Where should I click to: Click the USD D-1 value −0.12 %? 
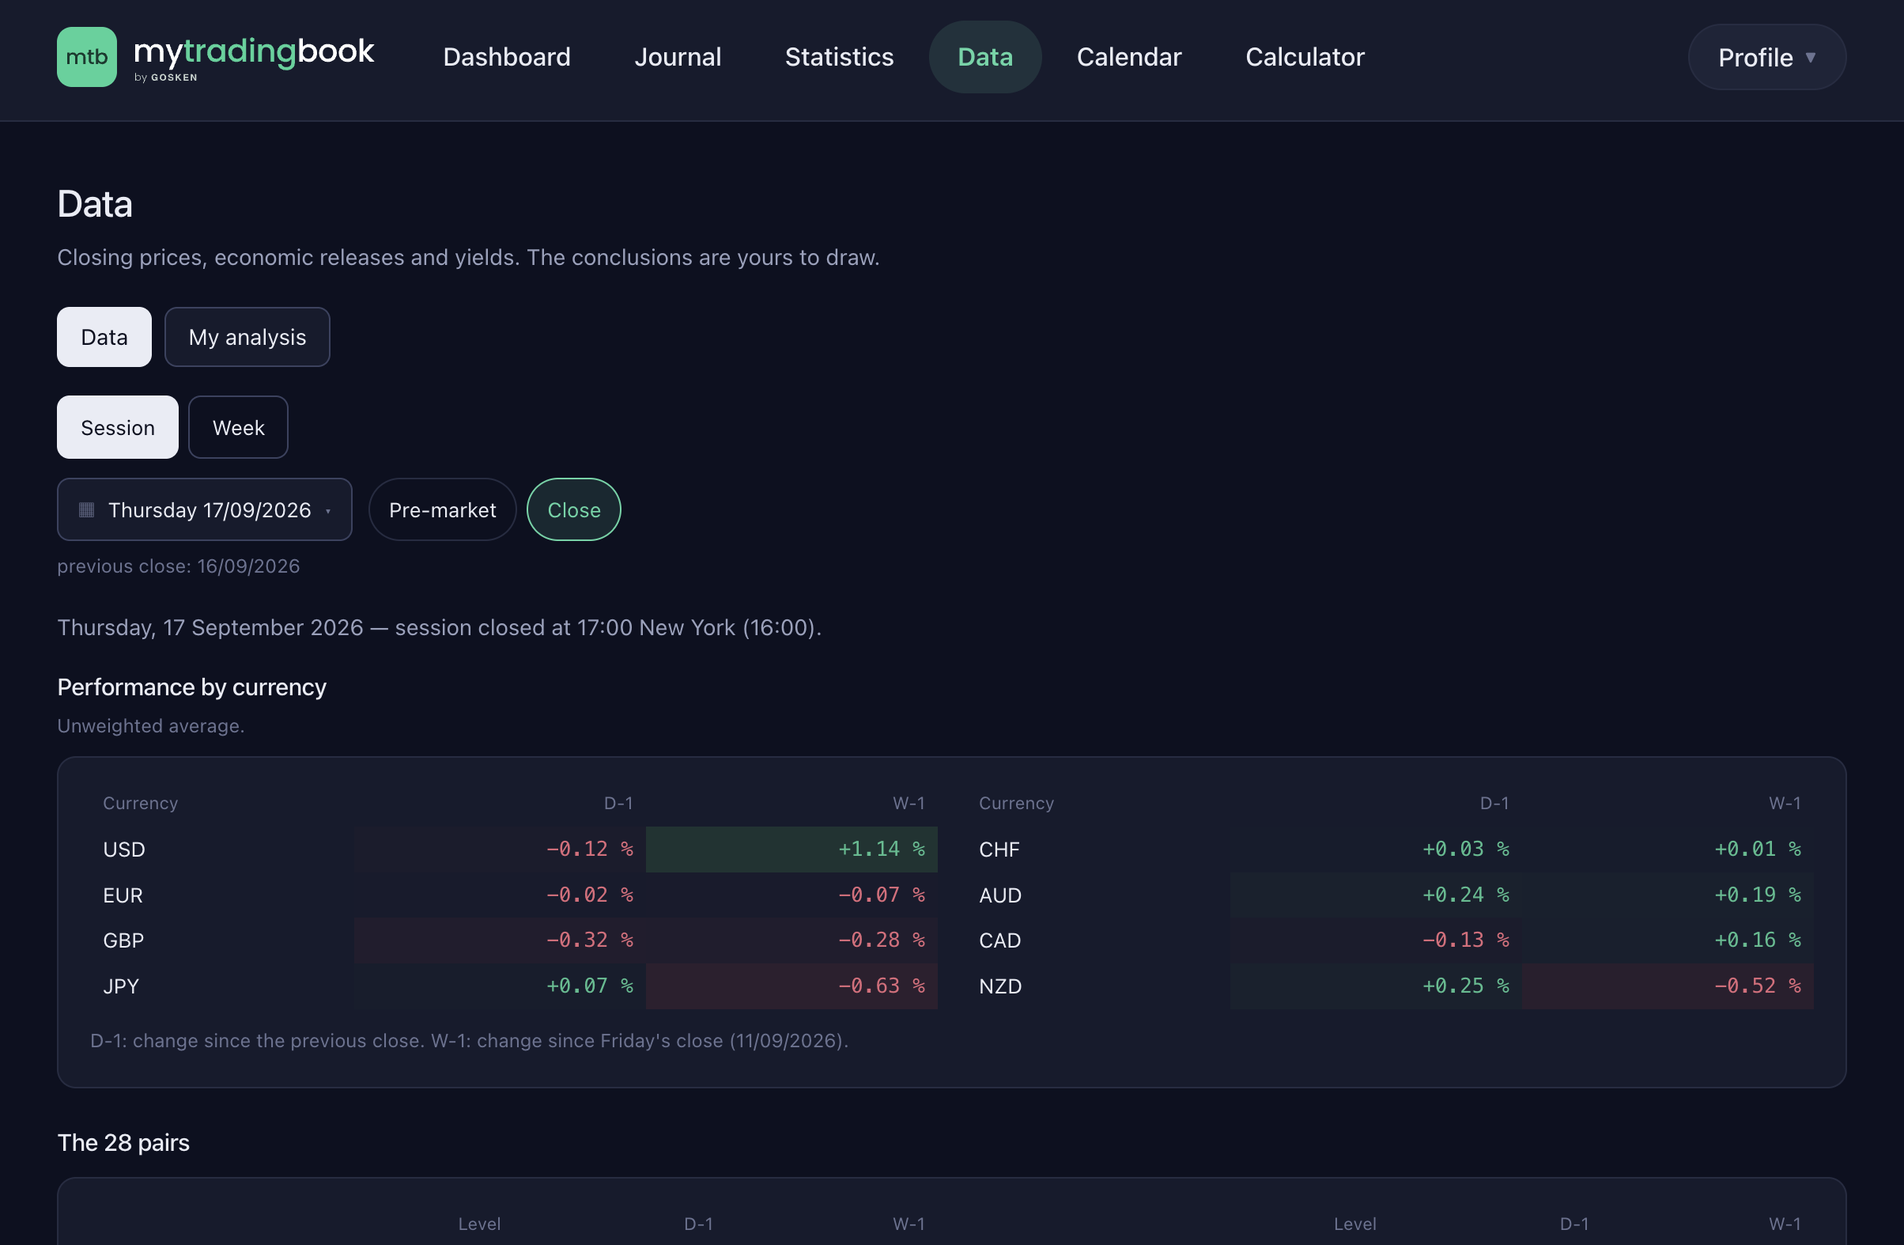click(x=590, y=849)
